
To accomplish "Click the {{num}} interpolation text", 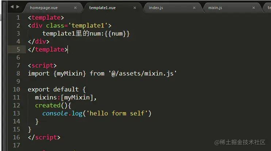I will click(117, 33).
